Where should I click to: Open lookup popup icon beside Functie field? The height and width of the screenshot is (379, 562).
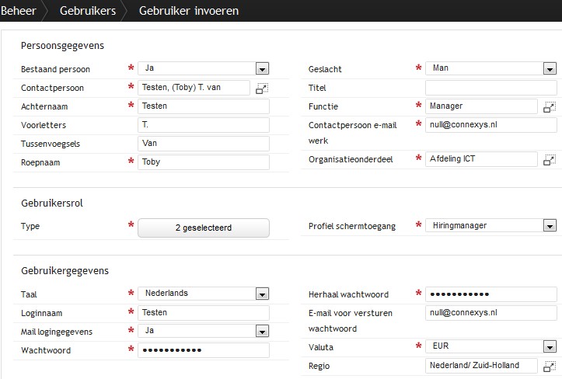[550, 107]
